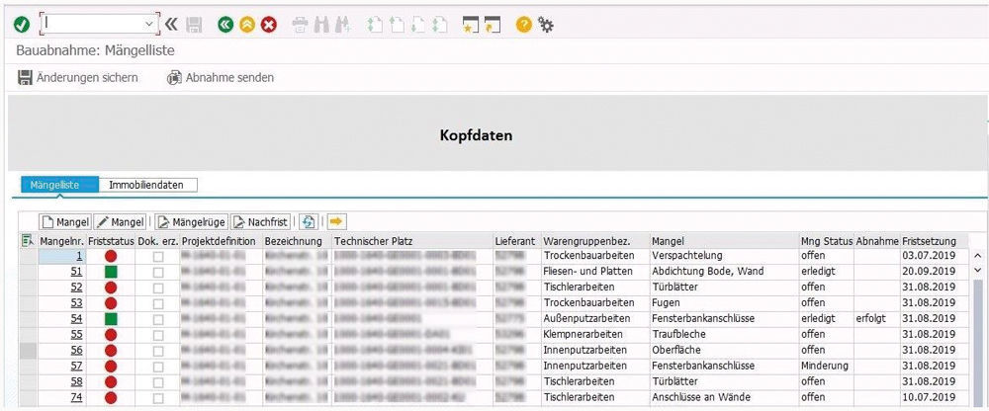The width and height of the screenshot is (989, 411).
Task: Click the green Back arrow icon
Action: point(225,24)
